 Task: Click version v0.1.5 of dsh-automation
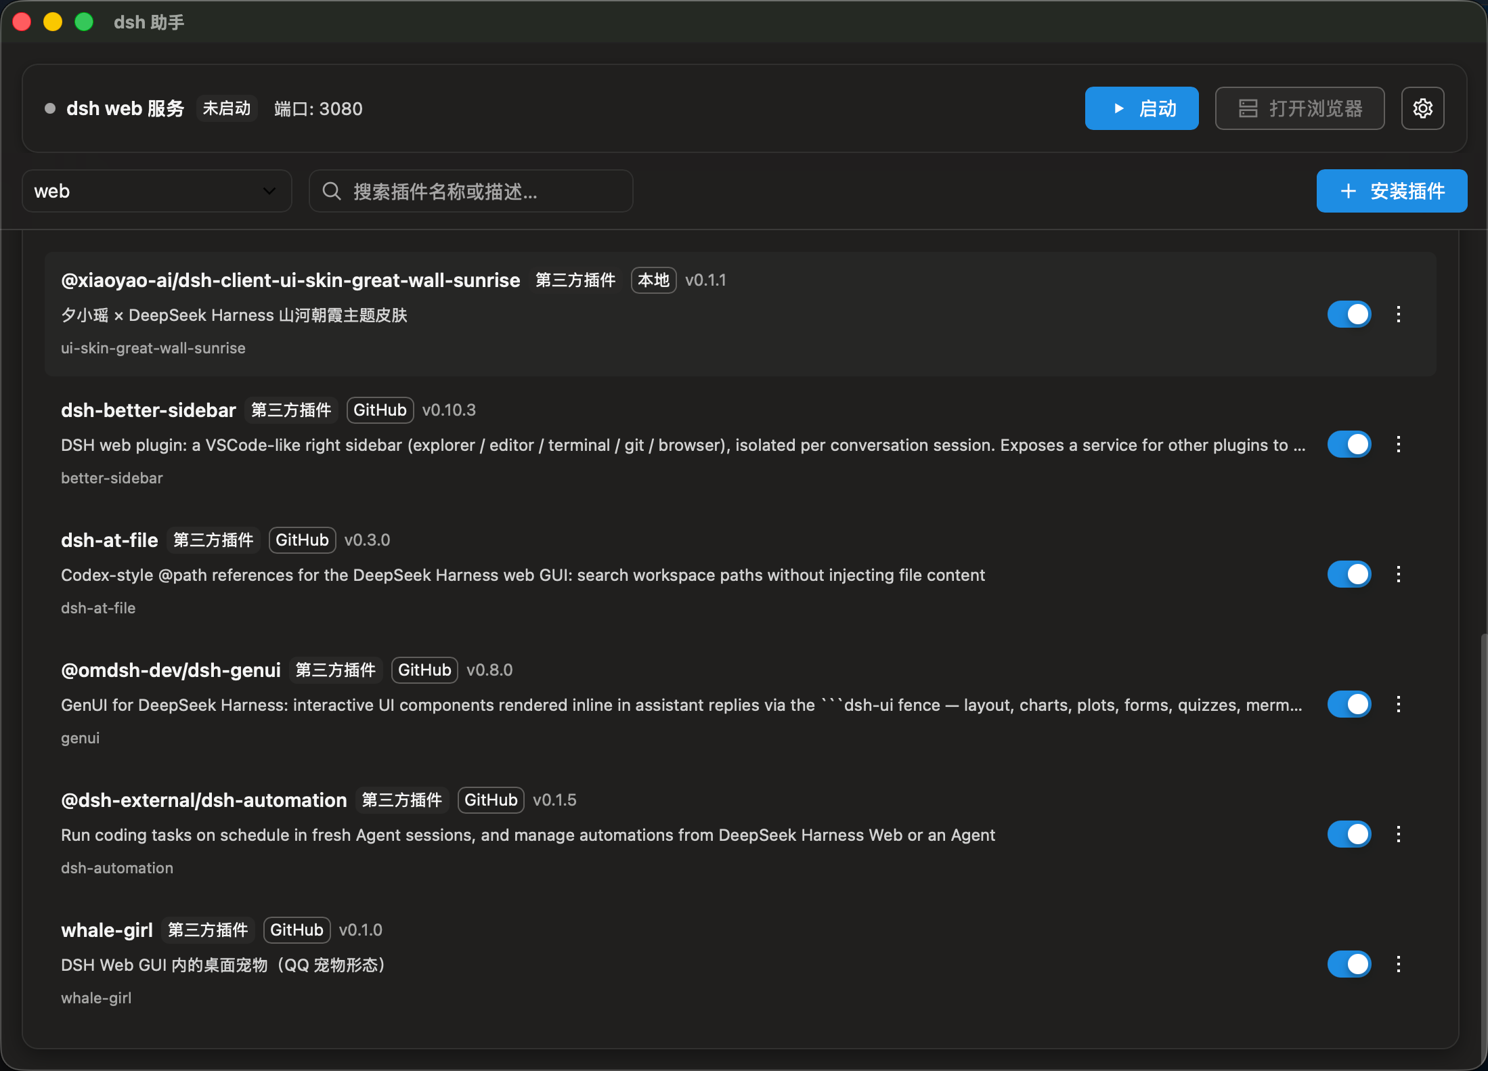(x=554, y=800)
